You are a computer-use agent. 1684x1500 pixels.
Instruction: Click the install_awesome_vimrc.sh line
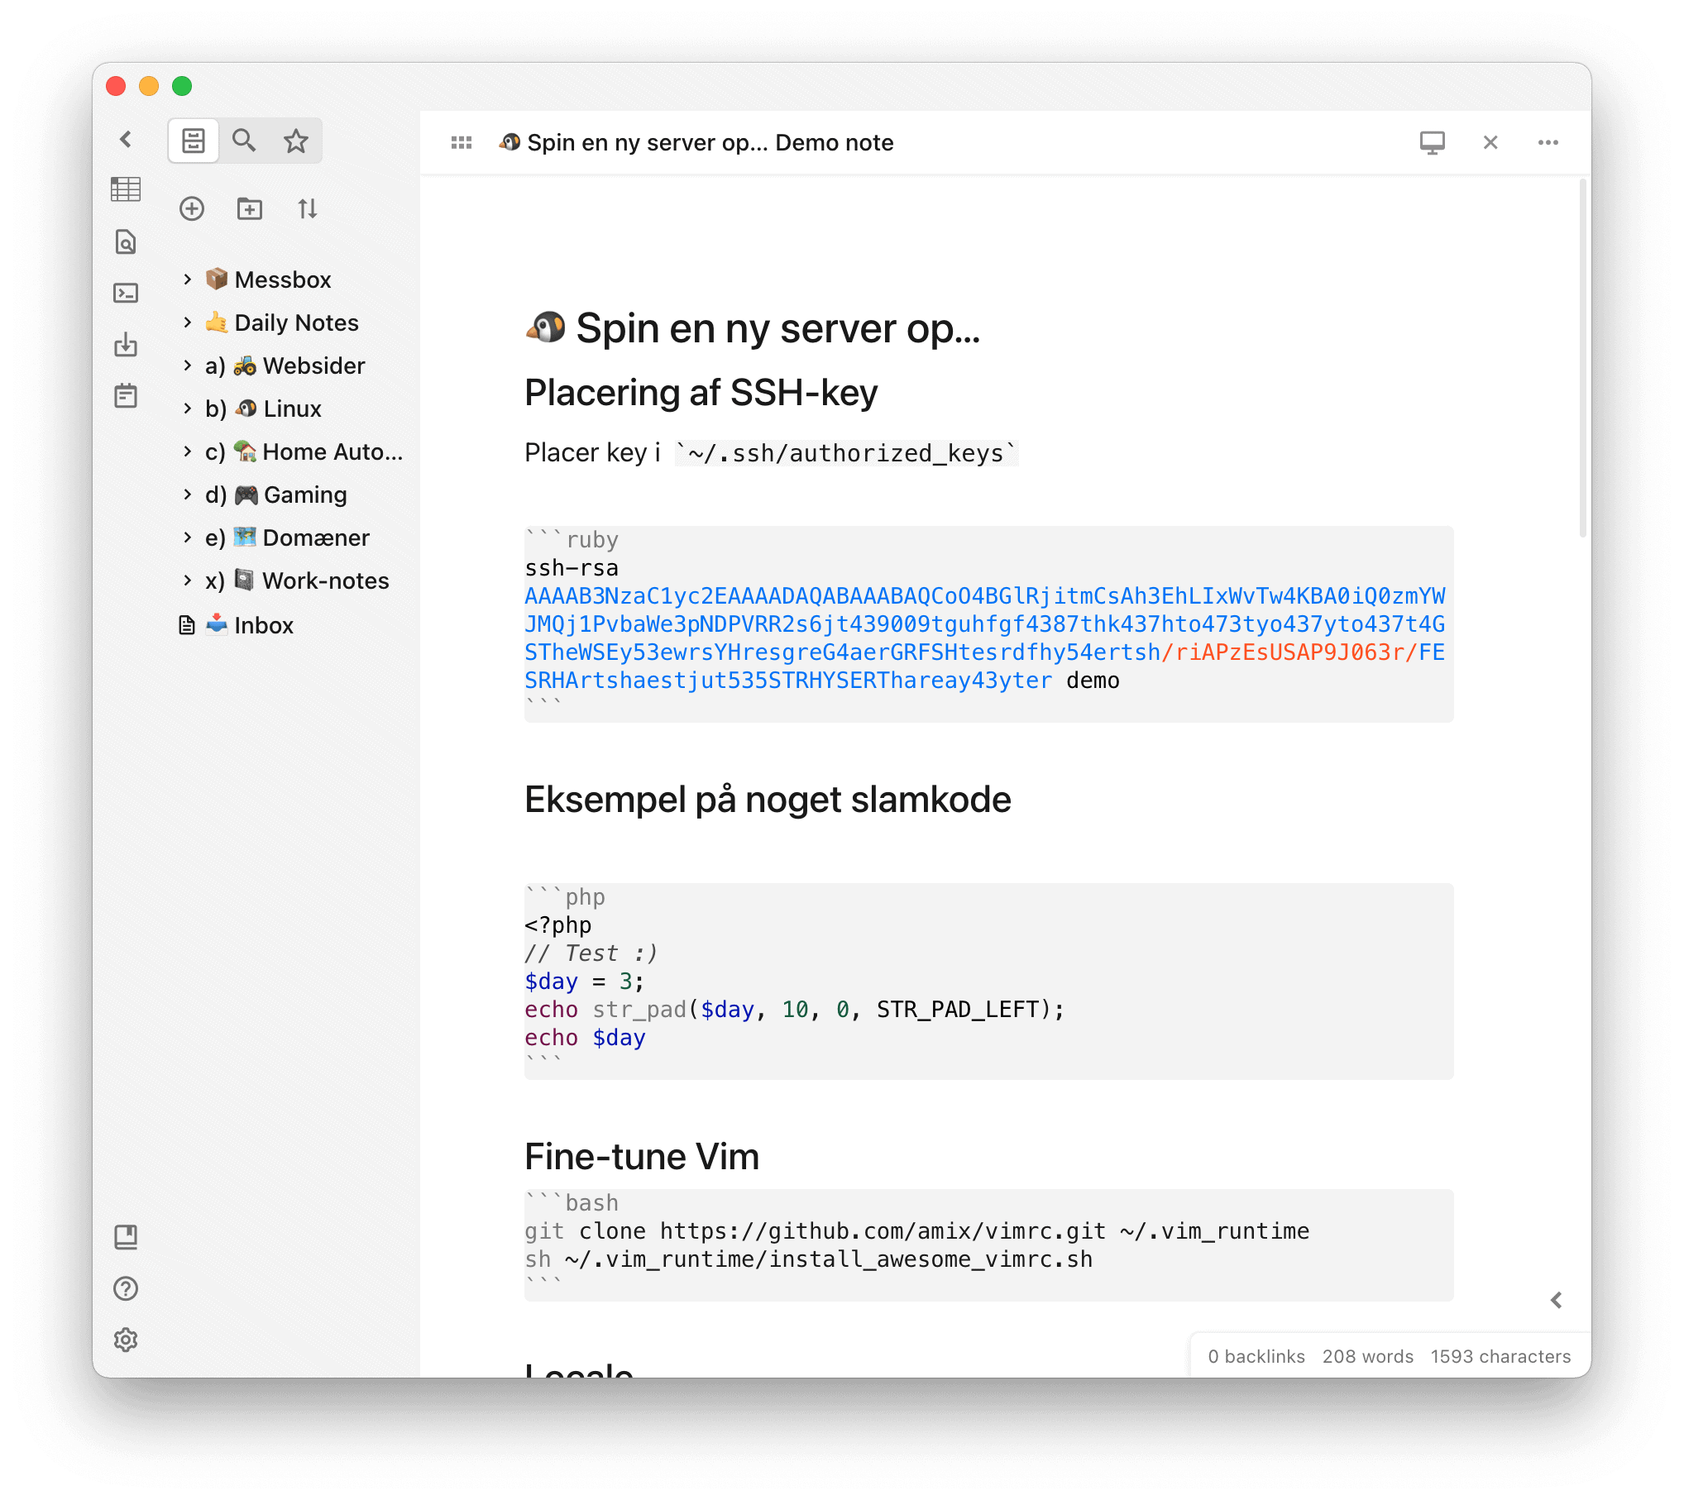click(x=808, y=1259)
